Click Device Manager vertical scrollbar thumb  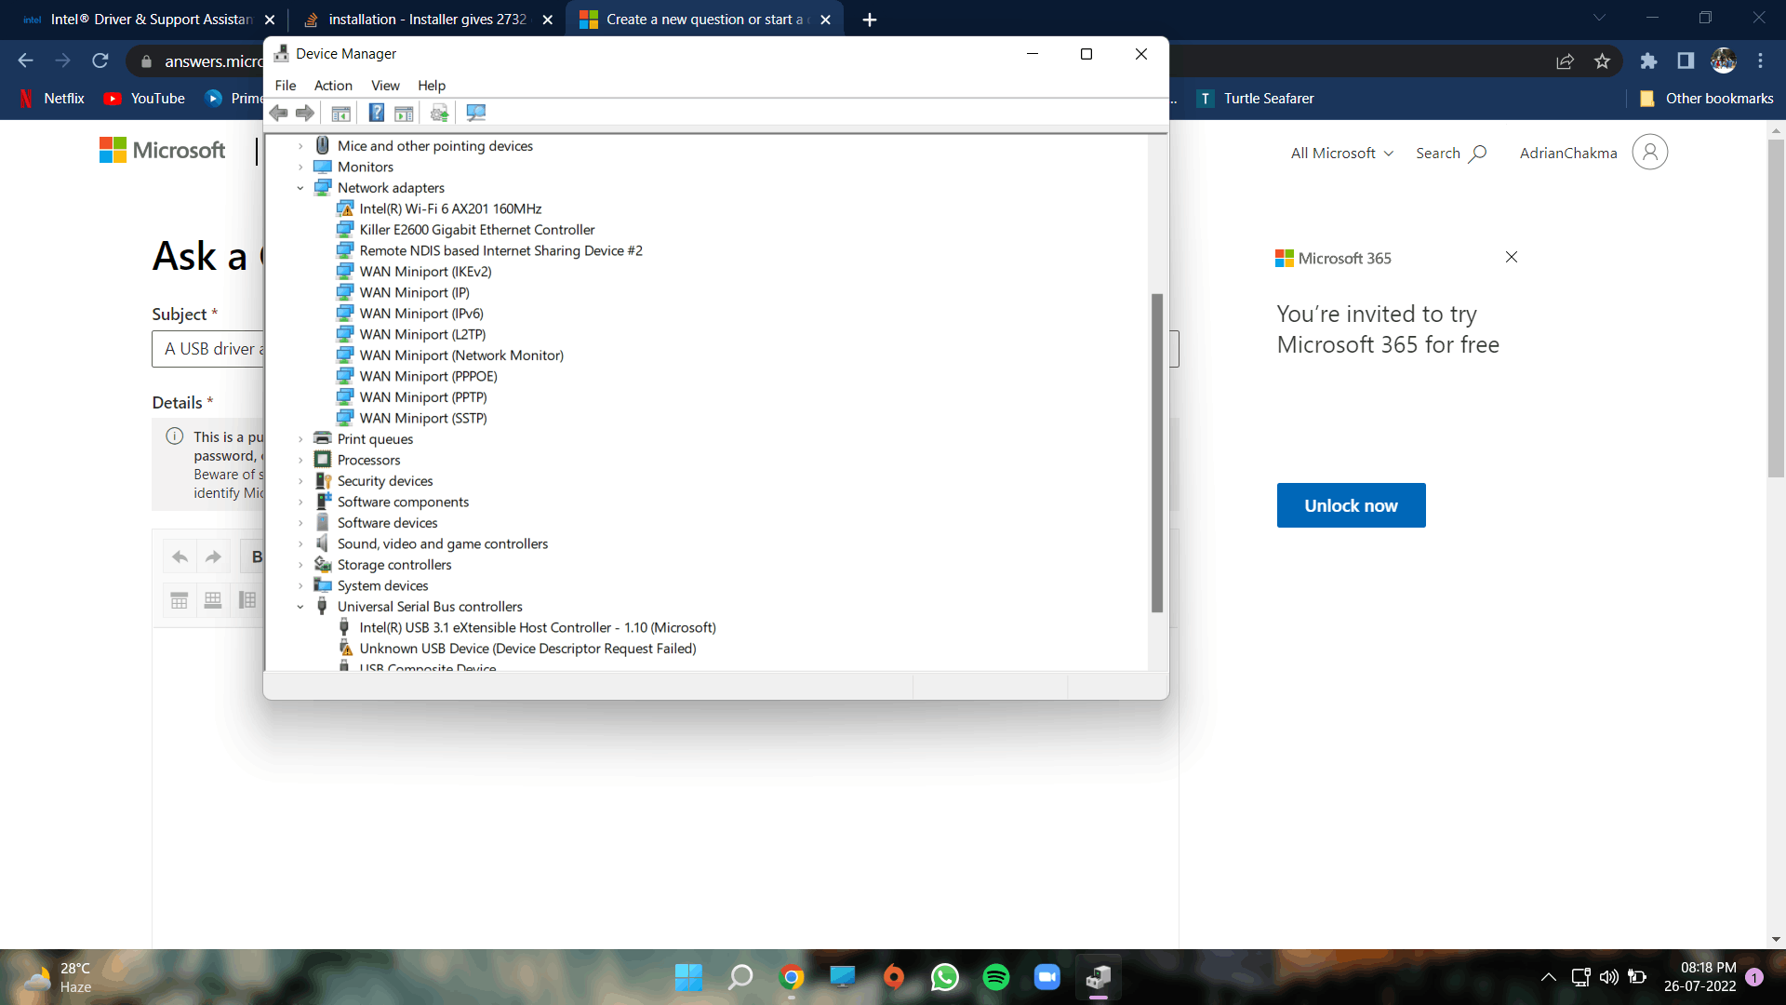1157,453
